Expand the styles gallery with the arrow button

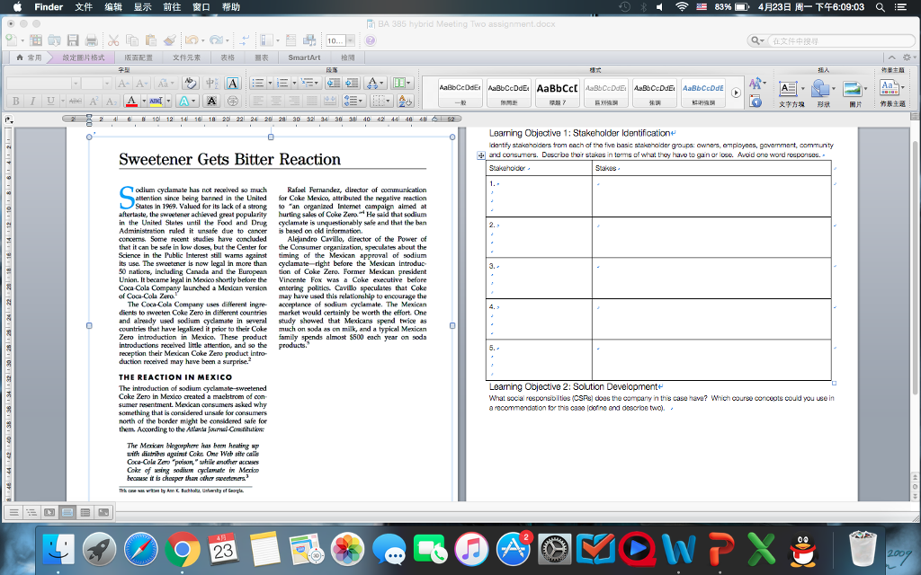pyautogui.click(x=736, y=92)
